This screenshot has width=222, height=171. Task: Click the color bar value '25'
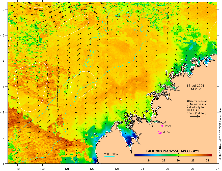[163, 160]
